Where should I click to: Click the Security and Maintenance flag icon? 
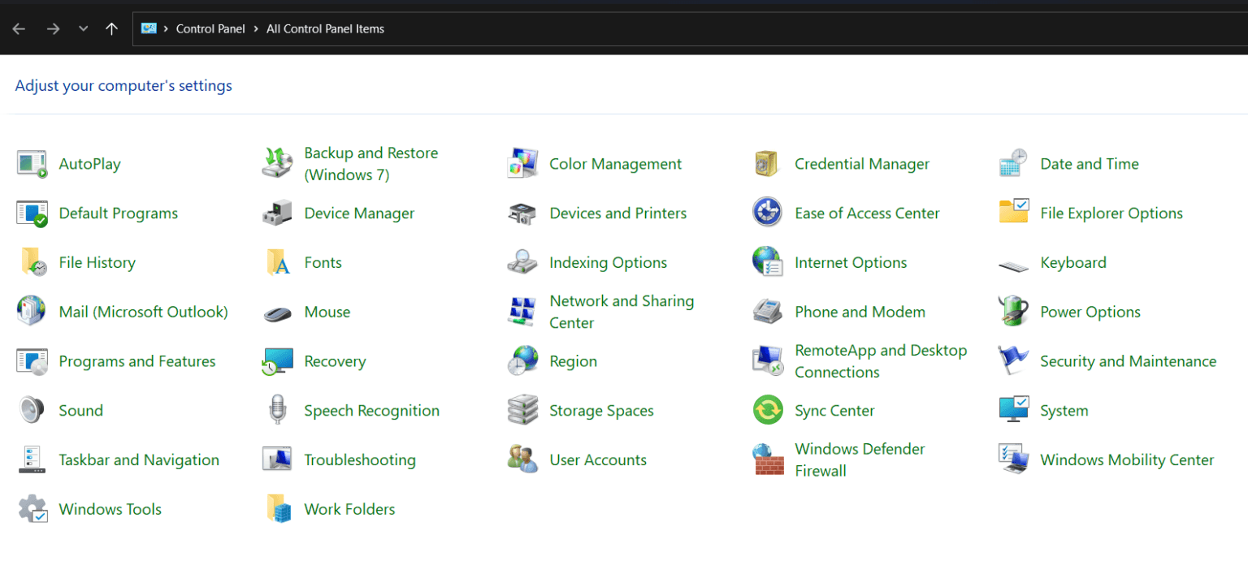[1014, 361]
